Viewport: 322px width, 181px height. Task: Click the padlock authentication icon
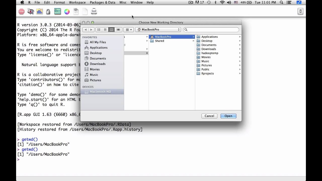tap(48, 12)
